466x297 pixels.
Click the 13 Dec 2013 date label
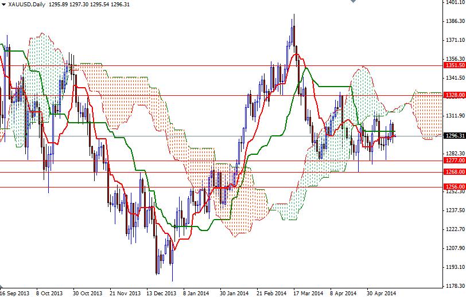[x=161, y=293]
